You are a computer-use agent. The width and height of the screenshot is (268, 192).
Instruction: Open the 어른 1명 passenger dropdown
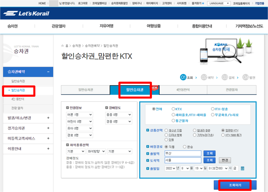coord(79,115)
